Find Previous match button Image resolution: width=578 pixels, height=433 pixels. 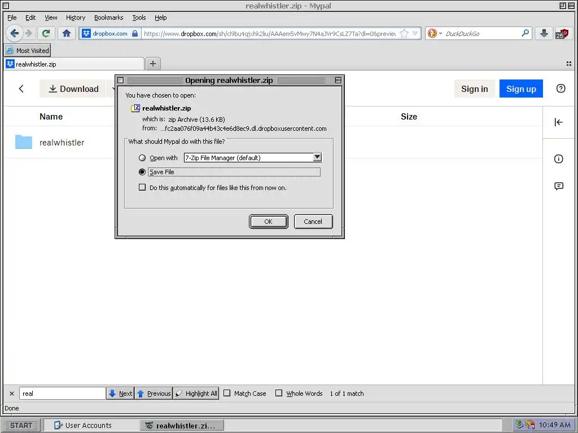click(x=154, y=393)
